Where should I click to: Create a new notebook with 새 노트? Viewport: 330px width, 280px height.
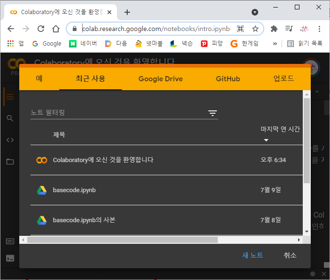[x=253, y=256]
